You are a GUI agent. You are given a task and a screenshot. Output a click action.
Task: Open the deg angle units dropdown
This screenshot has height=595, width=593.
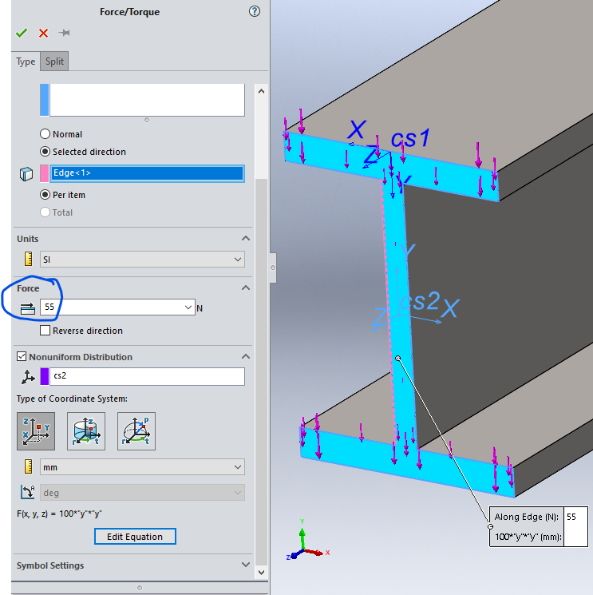[x=142, y=493]
